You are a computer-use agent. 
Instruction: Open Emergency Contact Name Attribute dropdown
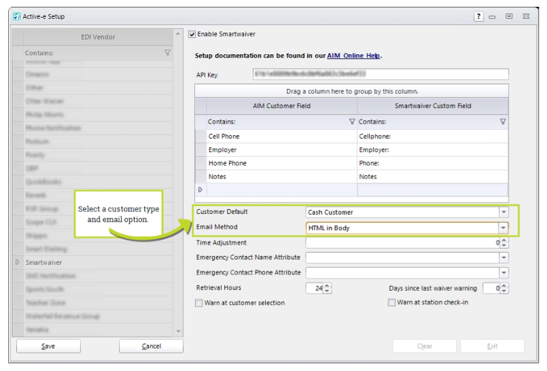(504, 258)
